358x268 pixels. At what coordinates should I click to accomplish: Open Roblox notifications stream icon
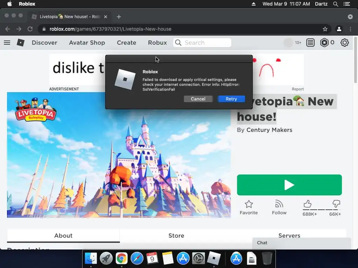(x=310, y=43)
